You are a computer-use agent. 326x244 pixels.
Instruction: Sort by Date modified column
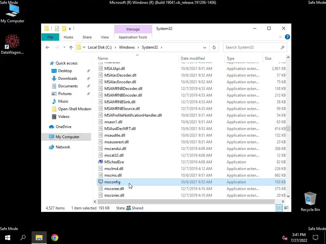coord(201,58)
